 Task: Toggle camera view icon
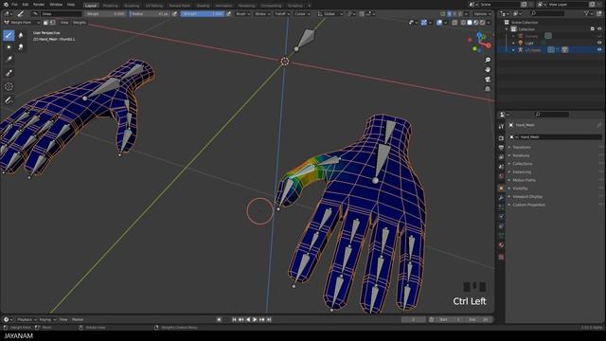click(x=488, y=80)
